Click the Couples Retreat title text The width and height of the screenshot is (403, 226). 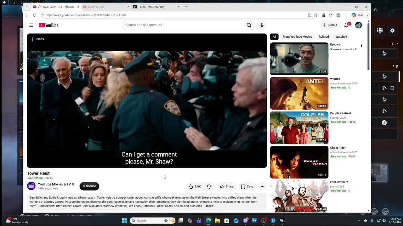[341, 113]
